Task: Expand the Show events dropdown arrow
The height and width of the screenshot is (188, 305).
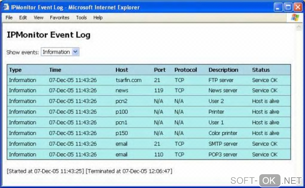Action: coord(75,52)
